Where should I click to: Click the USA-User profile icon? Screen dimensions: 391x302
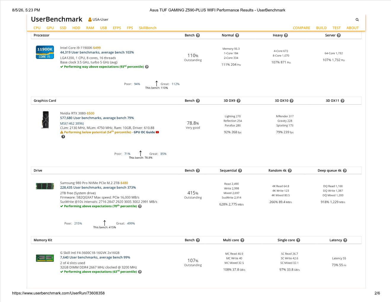(x=90, y=20)
